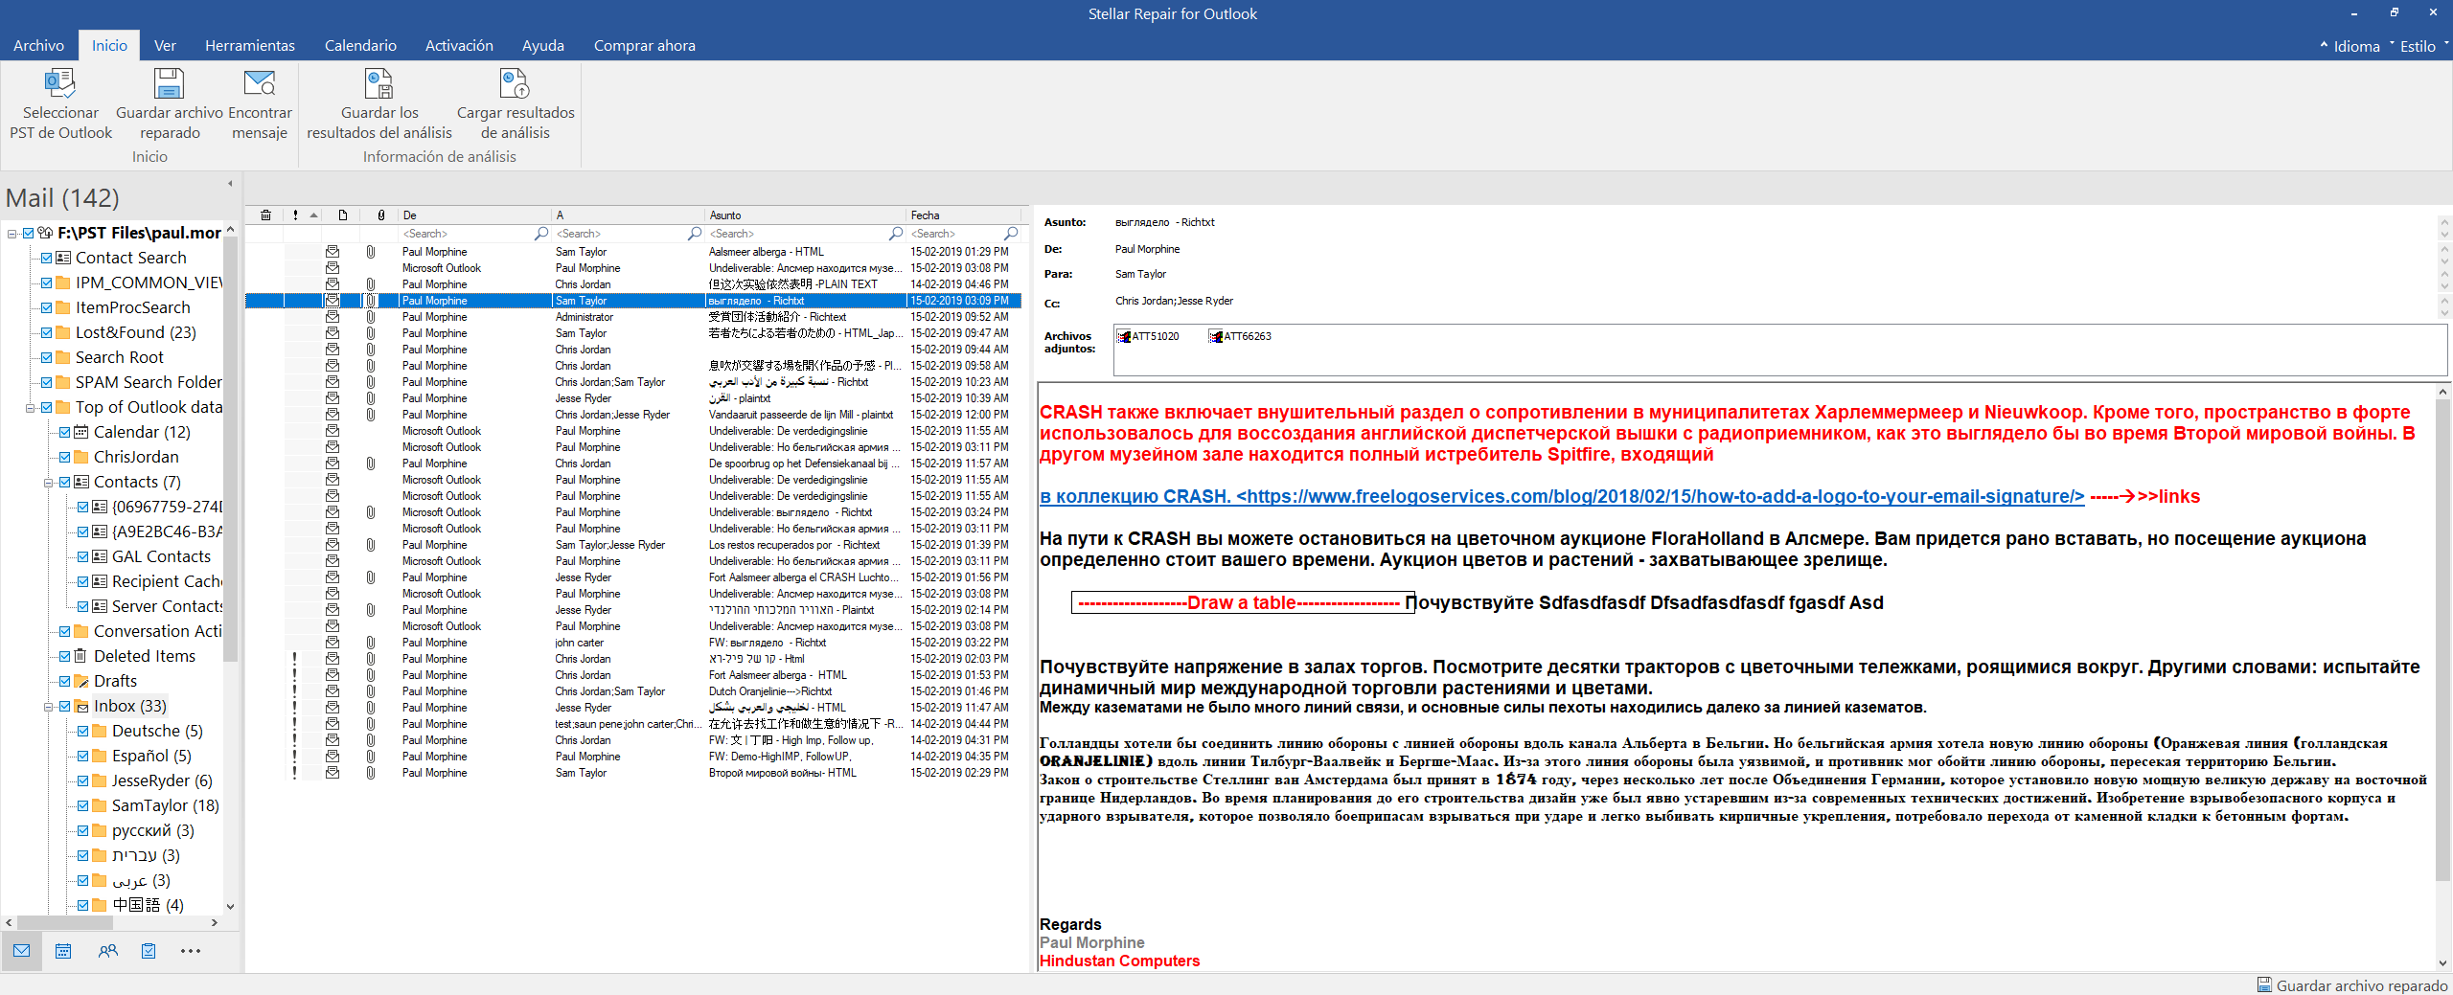
Task: Open the Estilo dropdown
Action: point(2422,46)
